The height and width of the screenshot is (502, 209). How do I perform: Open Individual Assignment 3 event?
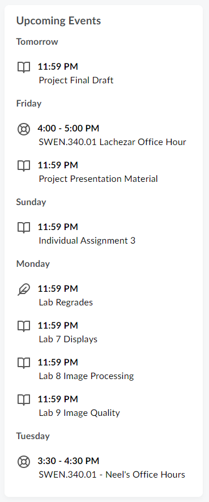87,240
